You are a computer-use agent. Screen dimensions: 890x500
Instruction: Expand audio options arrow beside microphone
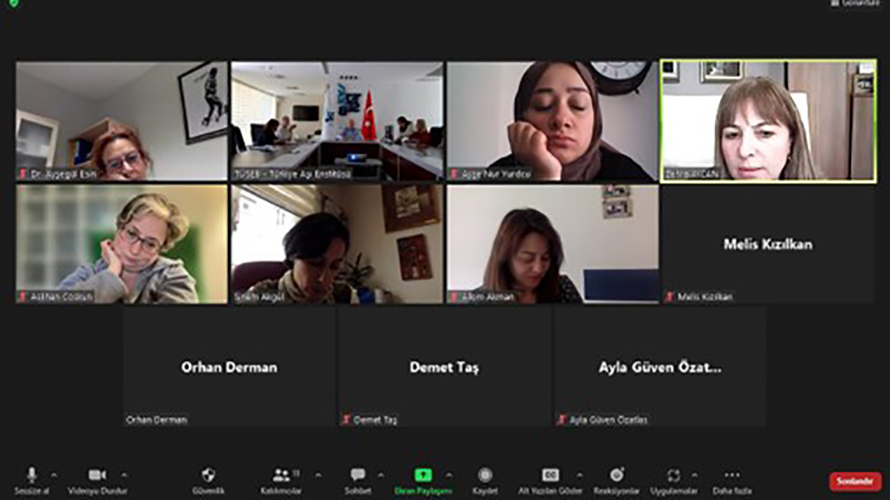coord(54,475)
